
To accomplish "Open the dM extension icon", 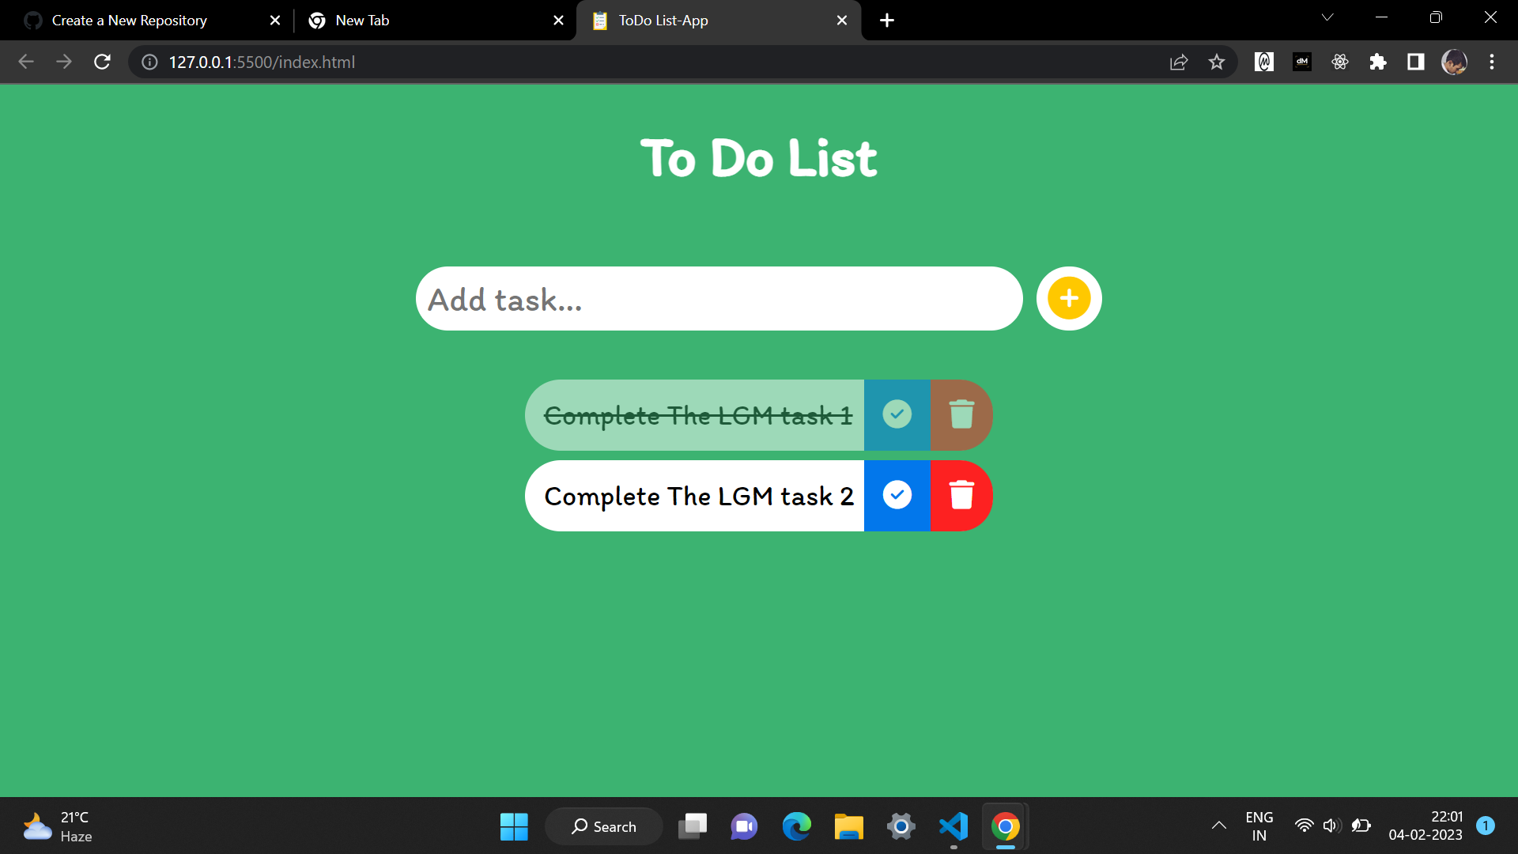I will click(x=1301, y=62).
